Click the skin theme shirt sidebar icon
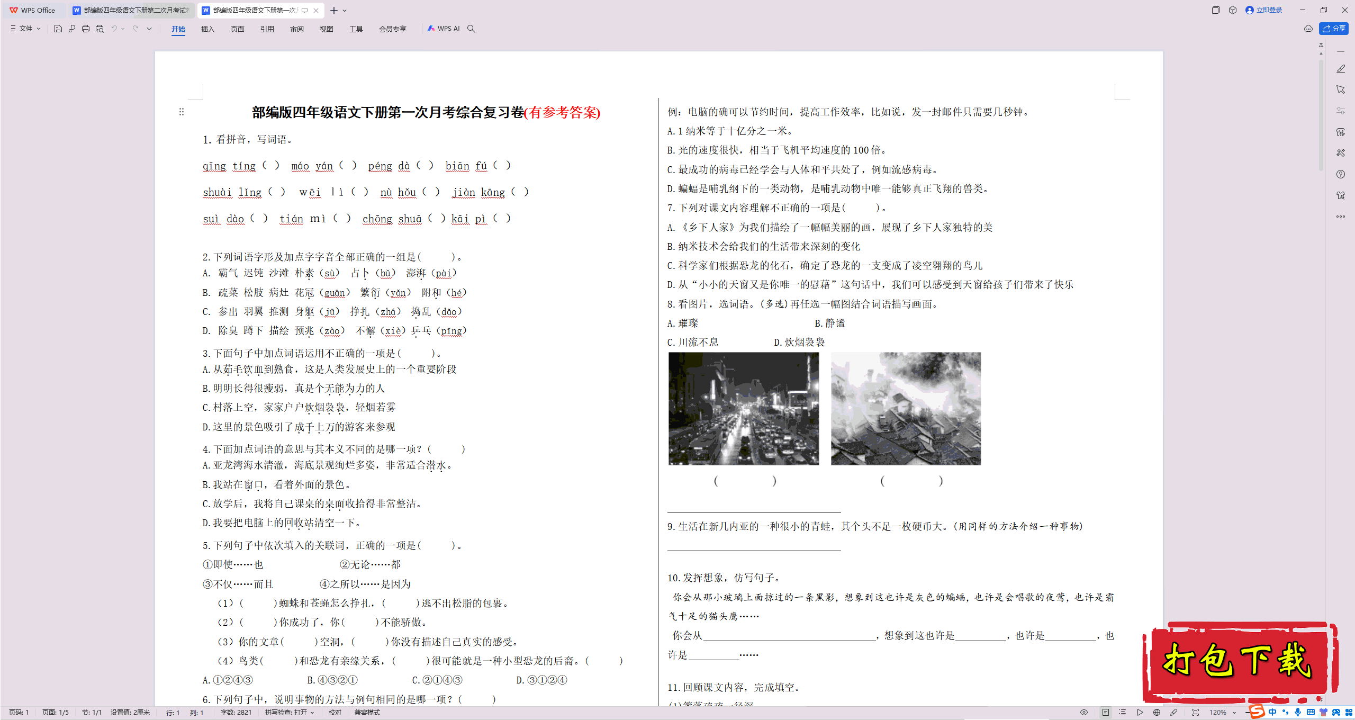 (x=1341, y=195)
